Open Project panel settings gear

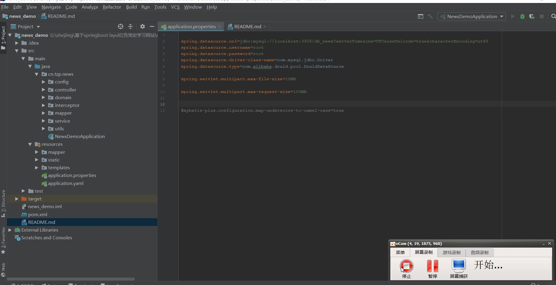pos(143,27)
